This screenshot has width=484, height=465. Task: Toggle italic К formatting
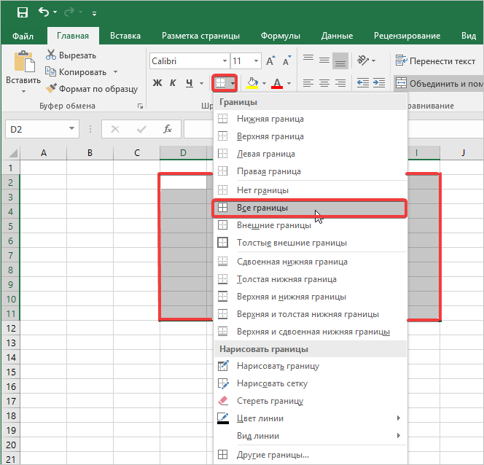pos(173,83)
